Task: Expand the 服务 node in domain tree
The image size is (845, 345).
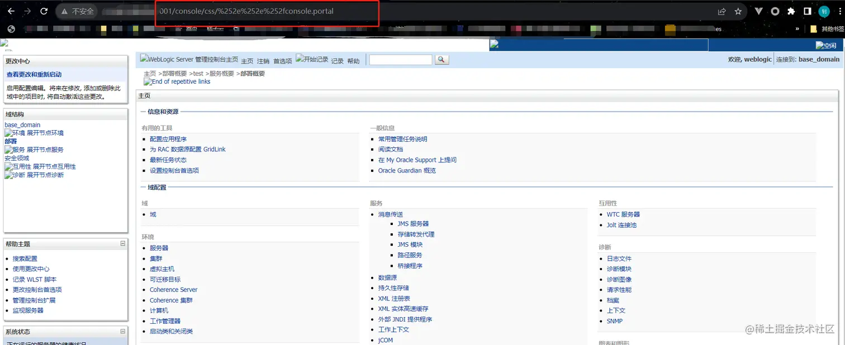Action: (x=34, y=150)
